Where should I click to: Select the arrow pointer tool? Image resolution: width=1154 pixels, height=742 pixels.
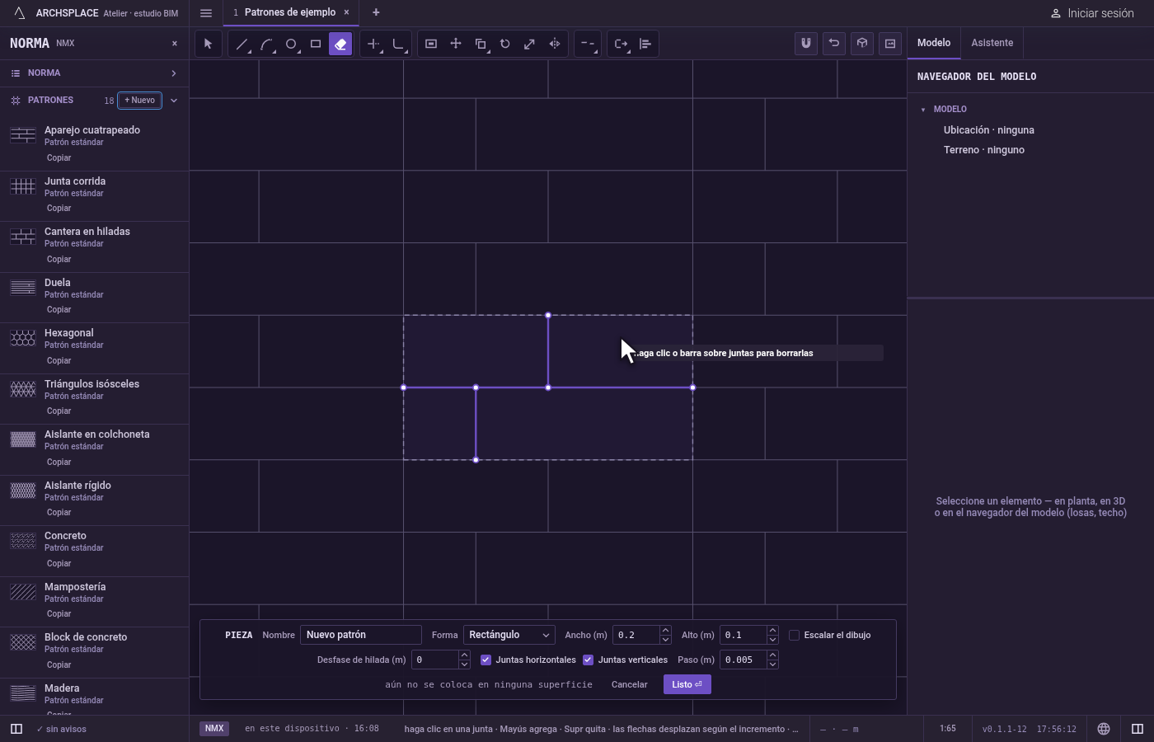point(208,44)
